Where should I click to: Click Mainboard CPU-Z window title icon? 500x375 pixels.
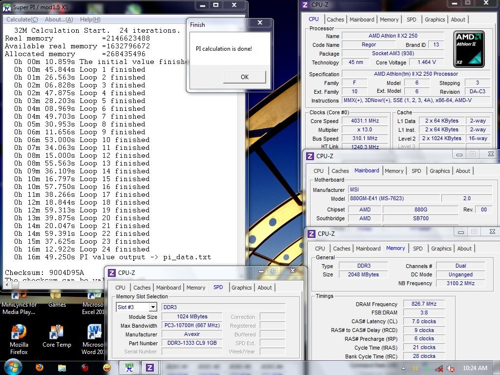point(310,156)
